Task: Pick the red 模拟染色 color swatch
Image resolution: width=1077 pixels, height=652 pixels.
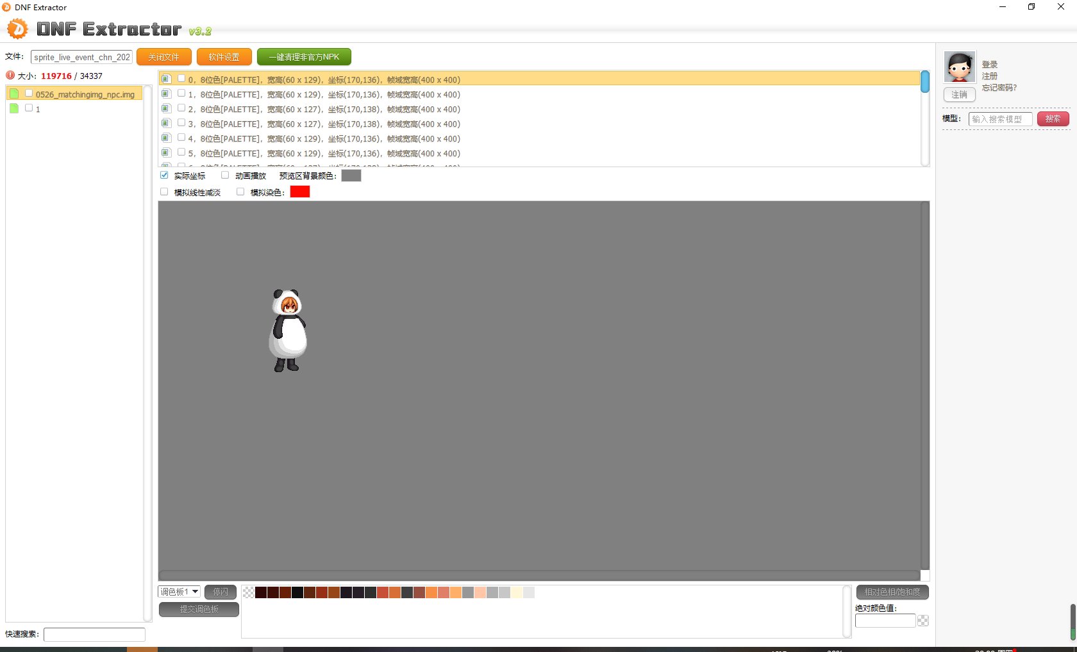Action: [x=300, y=192]
